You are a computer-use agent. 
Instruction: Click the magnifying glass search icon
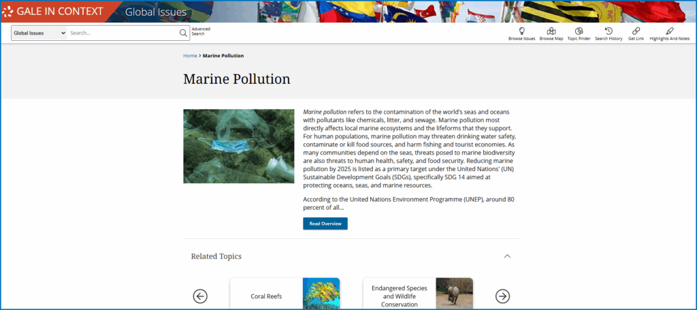[x=182, y=33]
